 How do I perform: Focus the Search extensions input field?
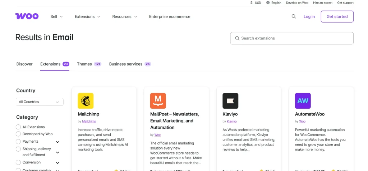coord(292,38)
